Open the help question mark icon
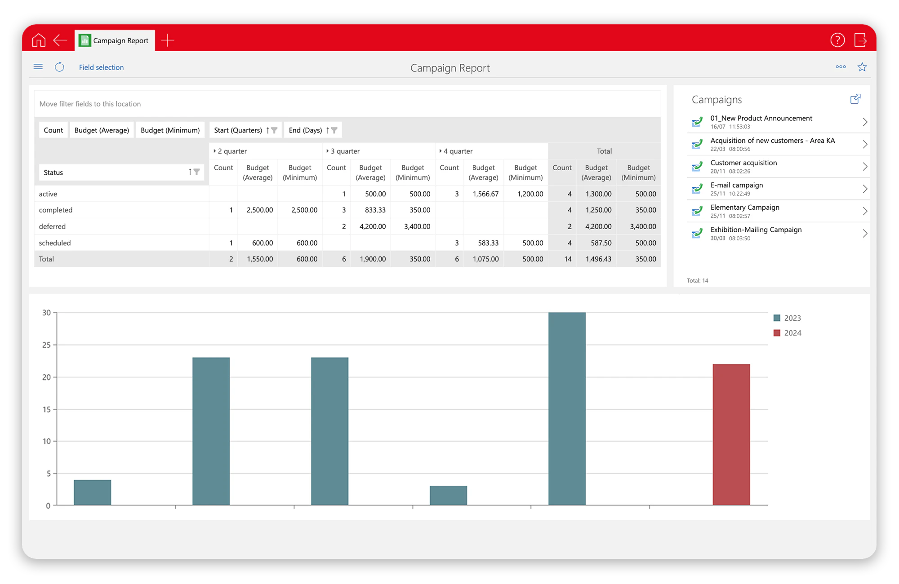Viewport: 899px width, 584px height. 837,40
